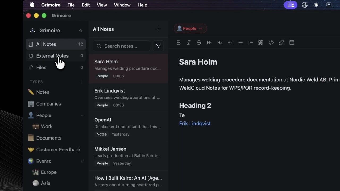Click the People tag on Mikkel Jansen note
Viewport: 340px width, 191px height.
[102, 163]
